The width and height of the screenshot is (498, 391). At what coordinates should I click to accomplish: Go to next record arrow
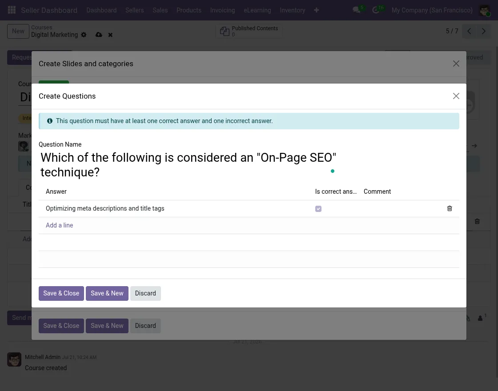click(483, 31)
